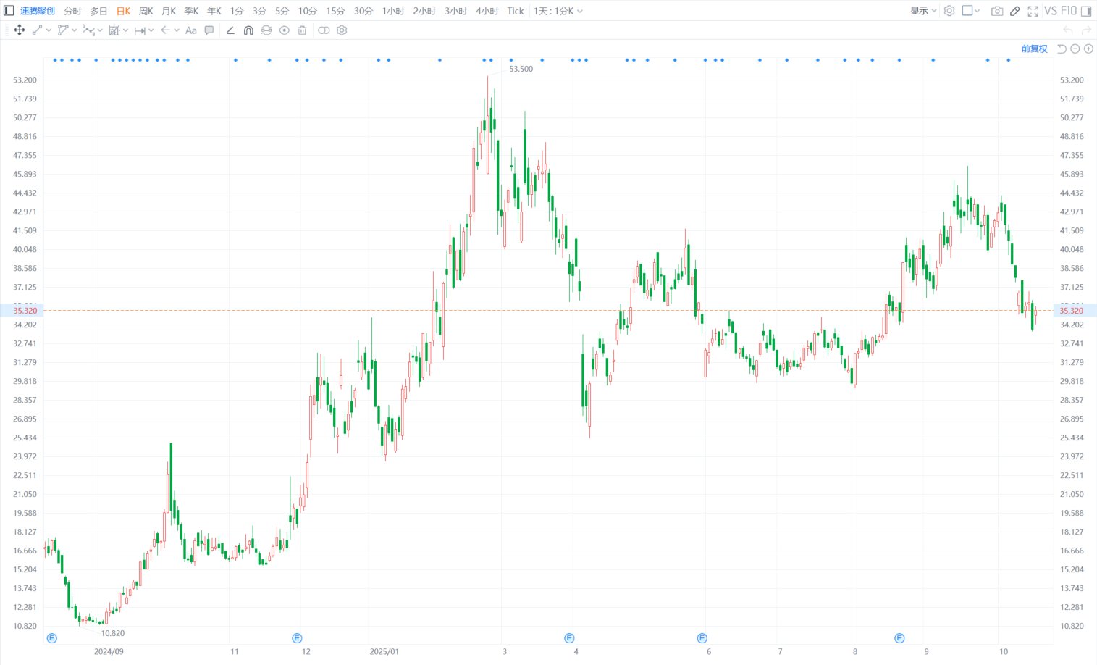1097x665 pixels.
Task: Select the angle line drawing tool
Action: click(230, 30)
